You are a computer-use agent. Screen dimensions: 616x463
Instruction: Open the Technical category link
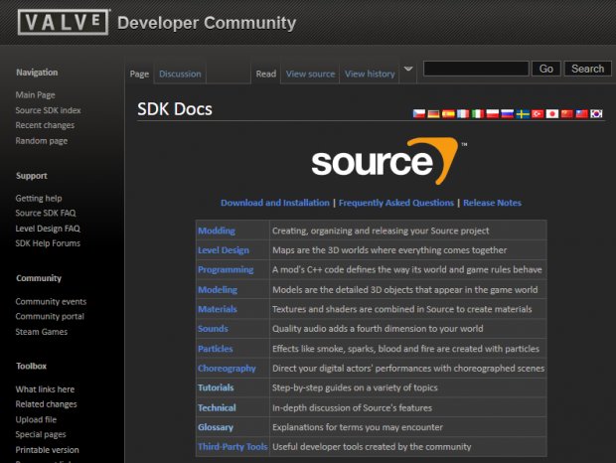(217, 407)
